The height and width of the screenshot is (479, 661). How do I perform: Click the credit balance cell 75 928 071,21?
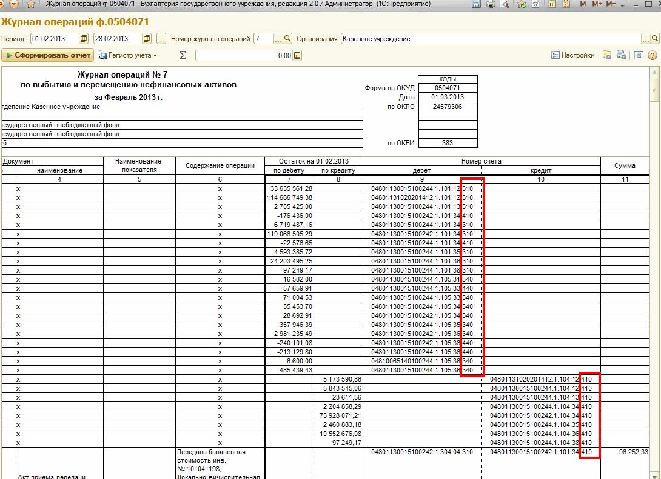[338, 415]
